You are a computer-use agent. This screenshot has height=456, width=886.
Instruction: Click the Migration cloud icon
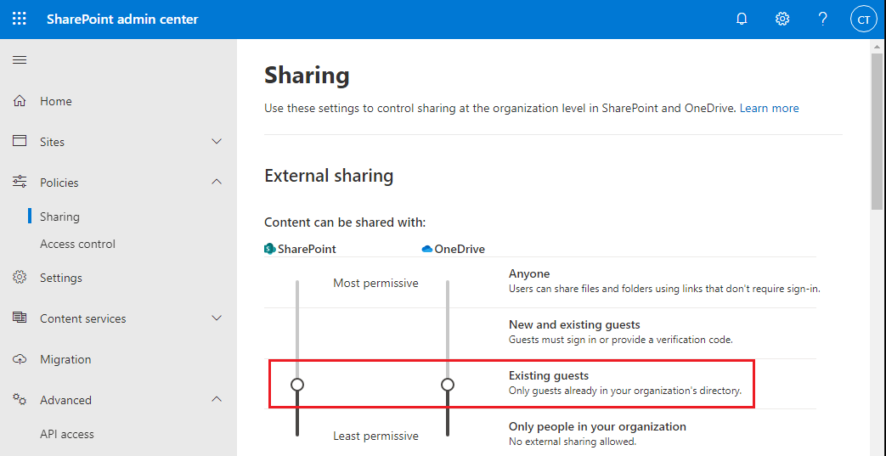coord(20,359)
